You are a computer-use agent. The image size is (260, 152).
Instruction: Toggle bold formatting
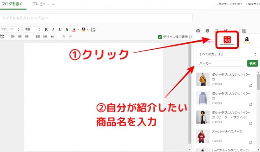click(x=46, y=30)
